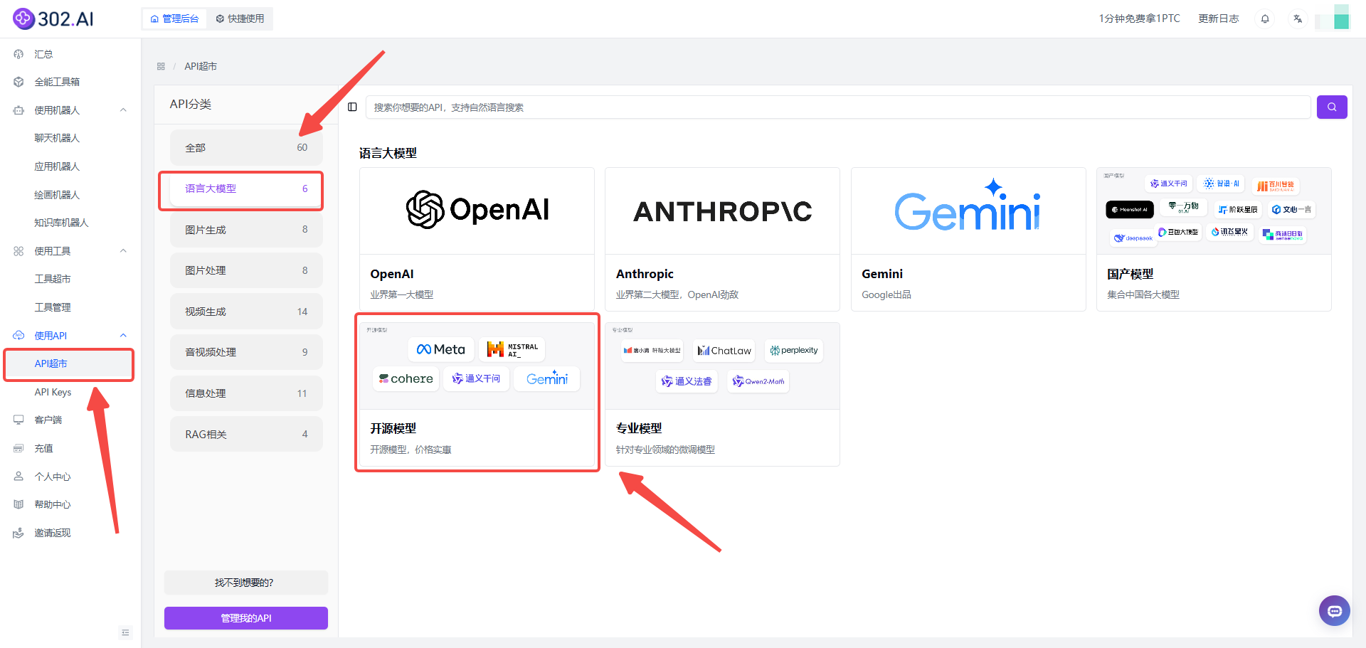Click the 全能工具箱 cube icon
This screenshot has height=648, width=1366.
18,82
